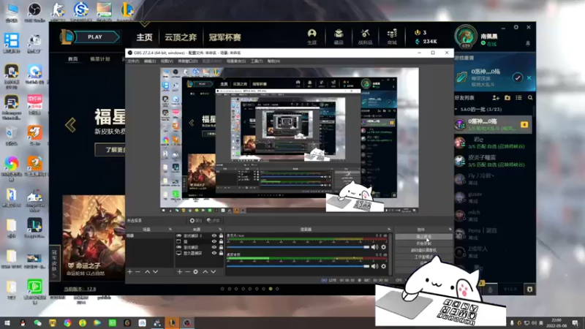This screenshot has width=585, height=329.
Task: Open the 帮助(H) menu in OBS
Action: [x=273, y=61]
